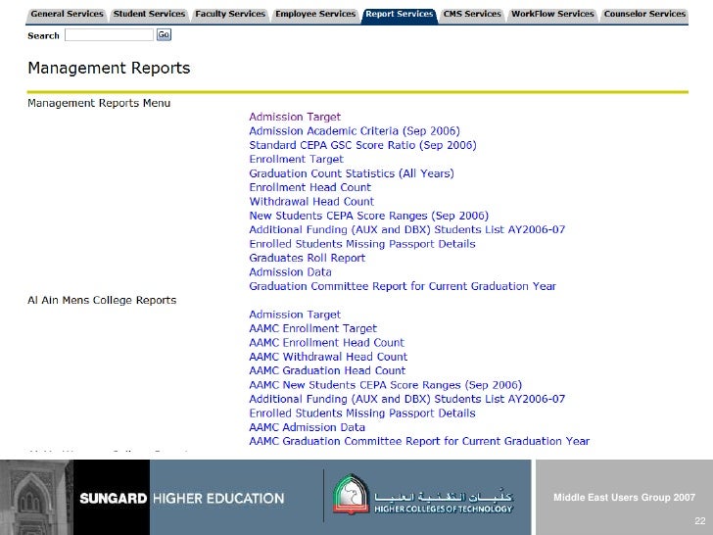
Task: Click Al Ain Mens College Reports label
Action: [102, 300]
